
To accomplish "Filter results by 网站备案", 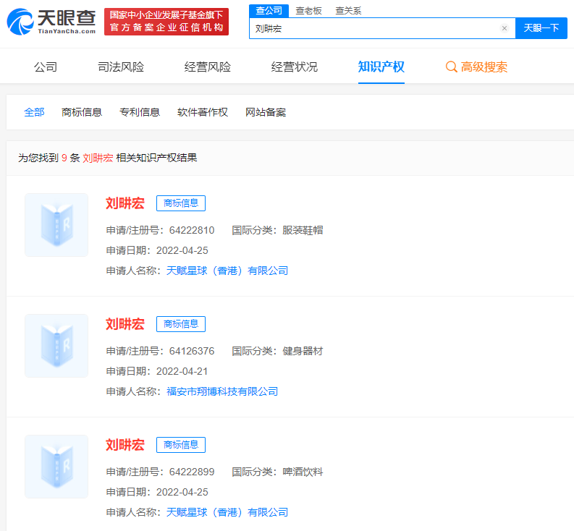I will 266,112.
